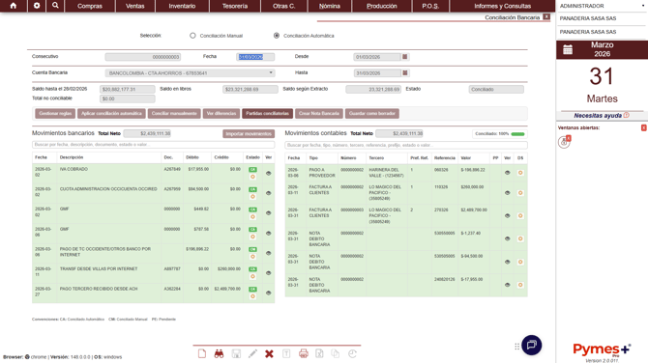The image size is (648, 363).
Task: Click Gestionar reglas button
Action: click(x=55, y=114)
